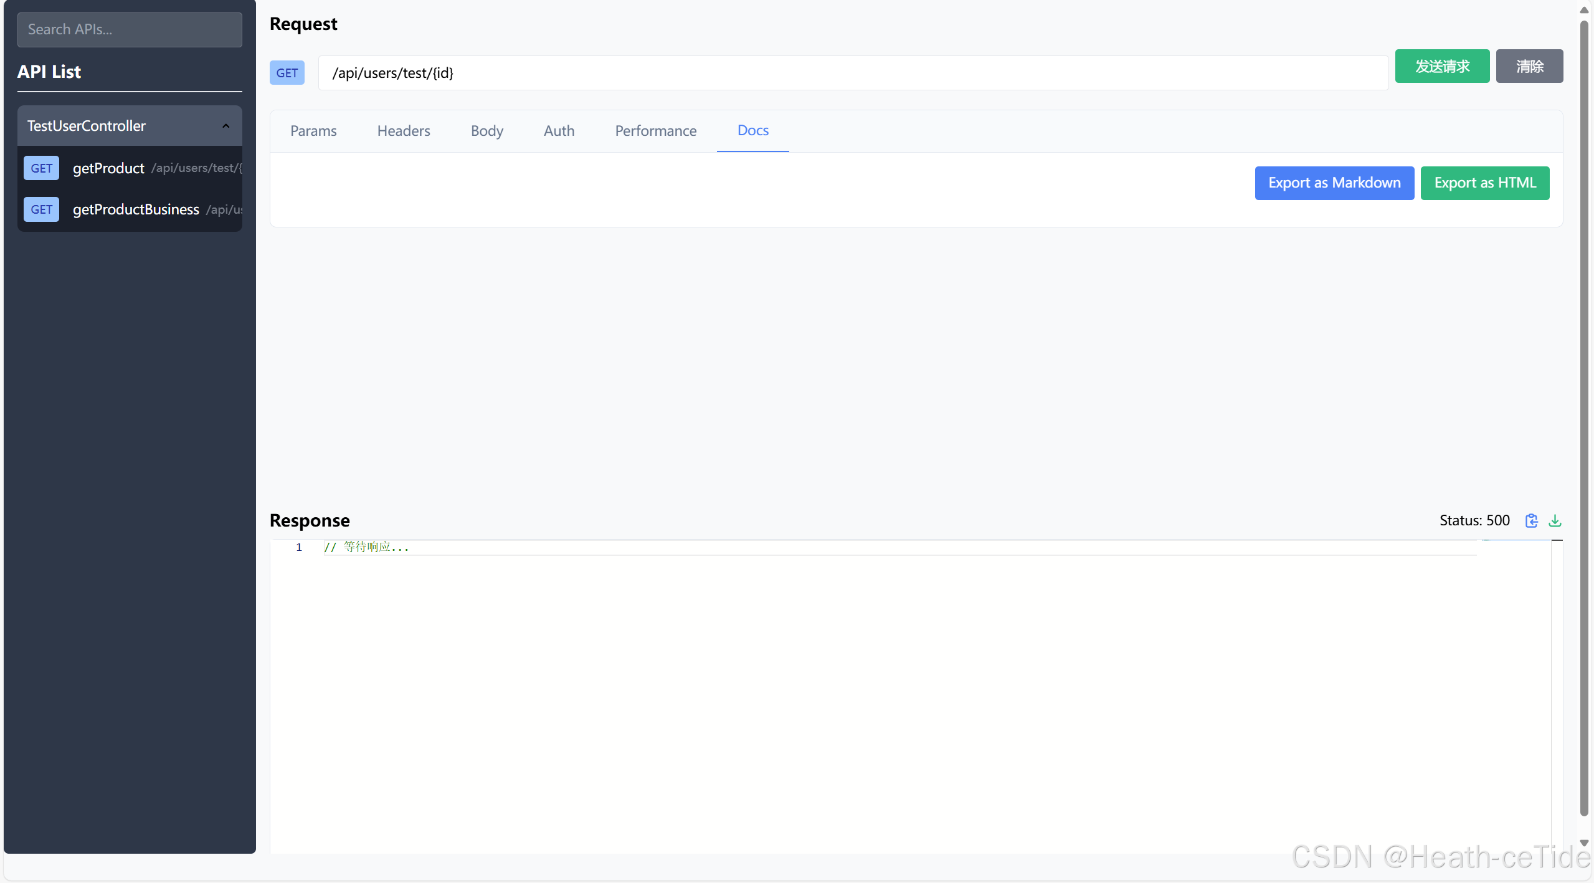Open the Params tab
This screenshot has width=1594, height=883.
tap(313, 131)
